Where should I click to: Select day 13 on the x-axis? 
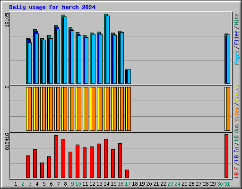point(99,184)
